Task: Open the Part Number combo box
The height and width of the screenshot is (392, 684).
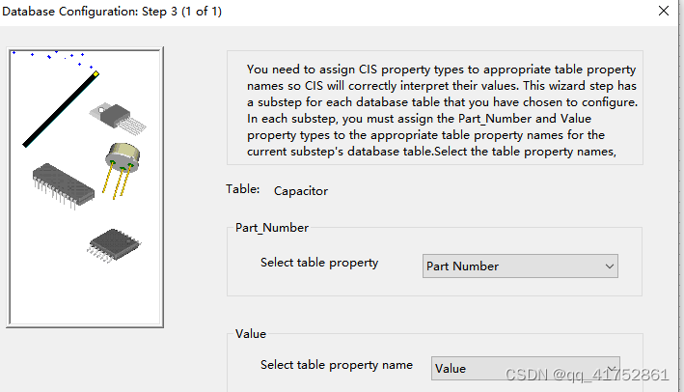Action: coord(520,266)
